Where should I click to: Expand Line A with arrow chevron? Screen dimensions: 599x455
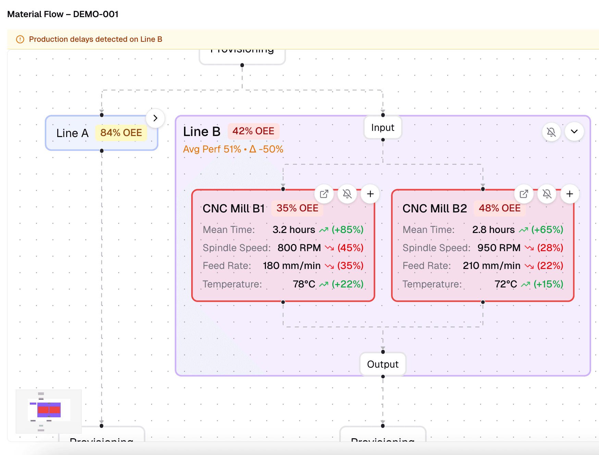click(155, 118)
